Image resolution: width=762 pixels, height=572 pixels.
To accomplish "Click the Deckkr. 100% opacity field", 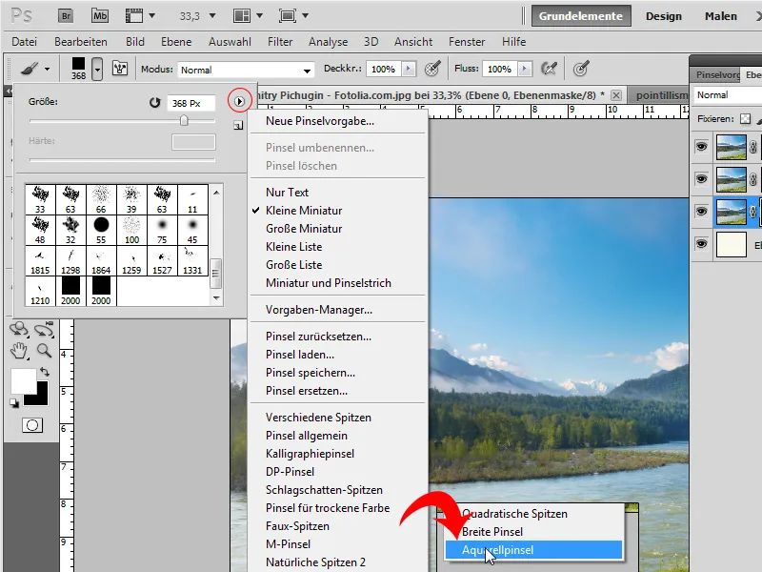I will 384,69.
